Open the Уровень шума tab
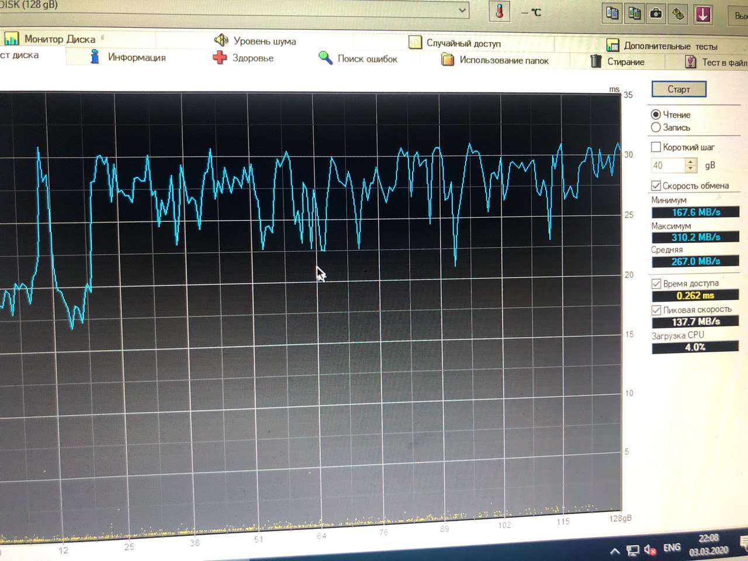 coord(255,41)
